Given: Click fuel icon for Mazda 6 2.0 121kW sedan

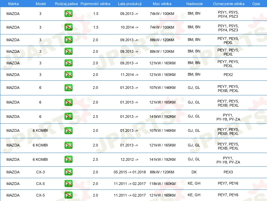Looking at the screenshot, I should [68, 102].
